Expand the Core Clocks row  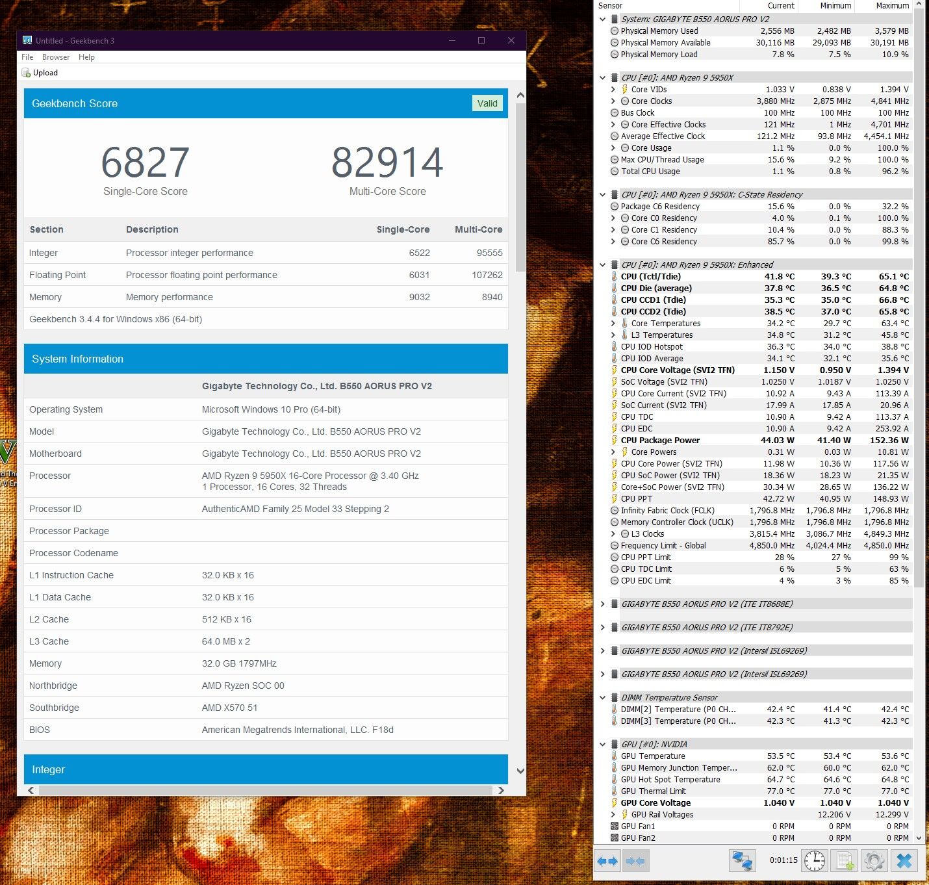coord(613,101)
